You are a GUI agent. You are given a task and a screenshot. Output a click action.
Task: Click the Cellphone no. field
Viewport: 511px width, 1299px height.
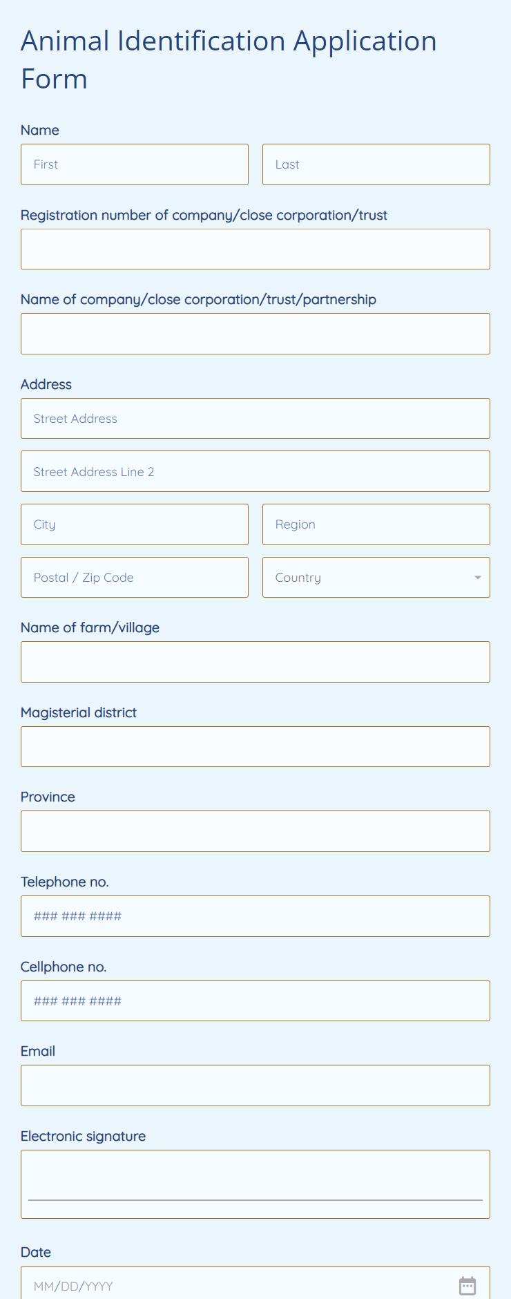point(255,1001)
